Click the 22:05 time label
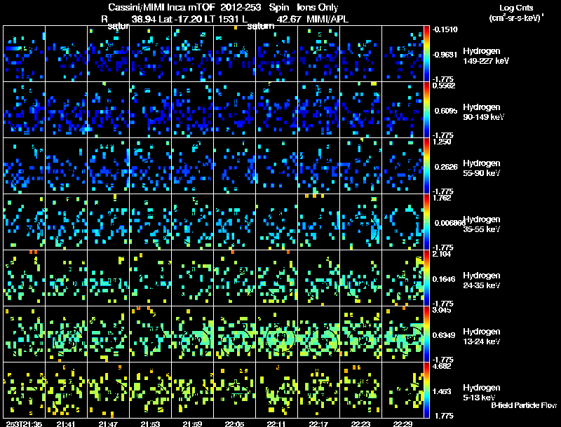Screen dimensions: 561x427 tap(234, 423)
